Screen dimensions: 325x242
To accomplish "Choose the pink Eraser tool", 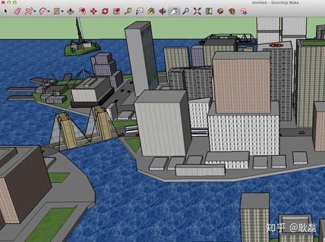I will pyautogui.click(x=18, y=11).
